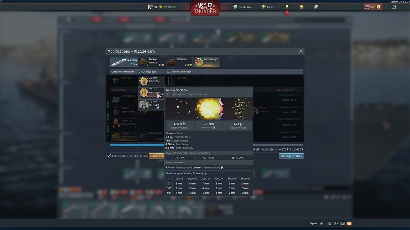The image size is (410, 230).
Task: Add a squad member with plus icon
Action: [321, 223]
